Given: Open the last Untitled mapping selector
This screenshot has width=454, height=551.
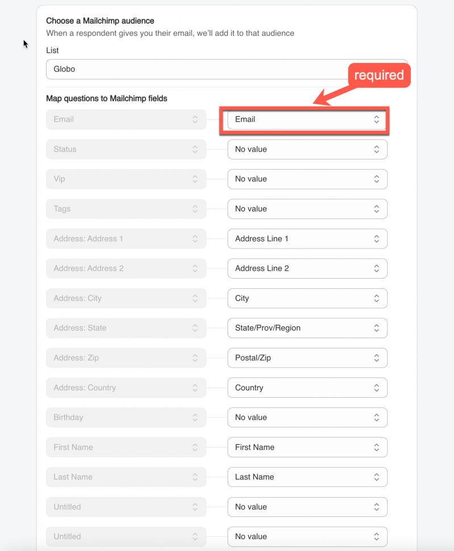Looking at the screenshot, I should [306, 536].
